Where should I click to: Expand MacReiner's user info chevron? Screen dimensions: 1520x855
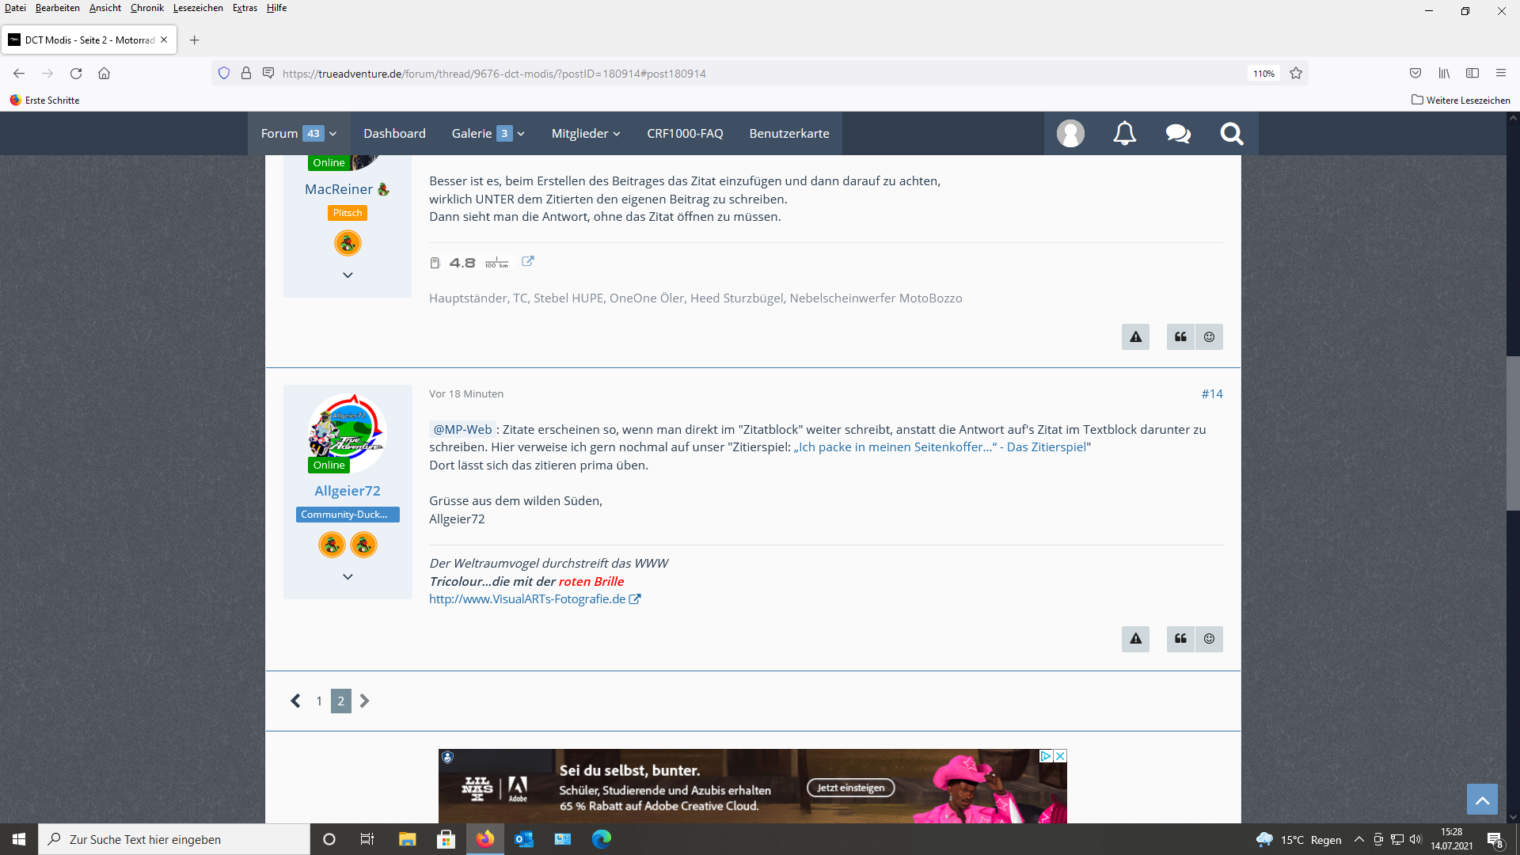(348, 275)
